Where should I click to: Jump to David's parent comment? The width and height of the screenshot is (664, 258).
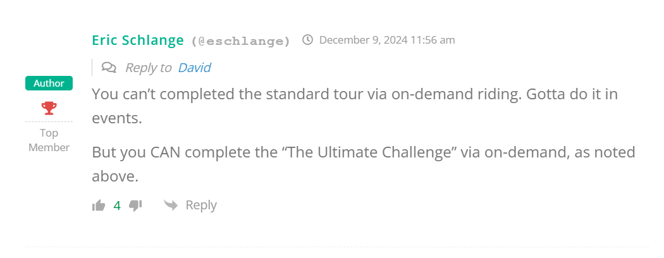[194, 68]
